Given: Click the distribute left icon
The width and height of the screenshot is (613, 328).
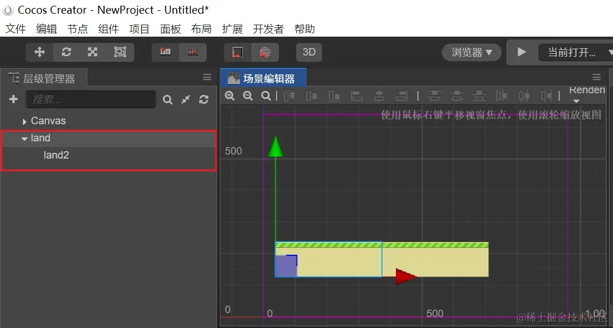Looking at the screenshot, I should 501,96.
